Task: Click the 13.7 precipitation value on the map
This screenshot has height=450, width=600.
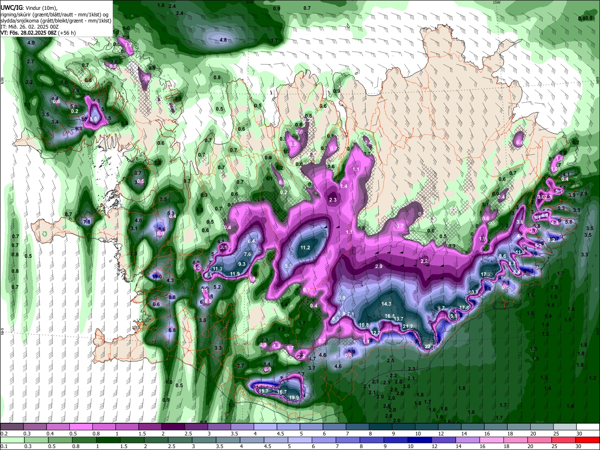Action: (398, 319)
